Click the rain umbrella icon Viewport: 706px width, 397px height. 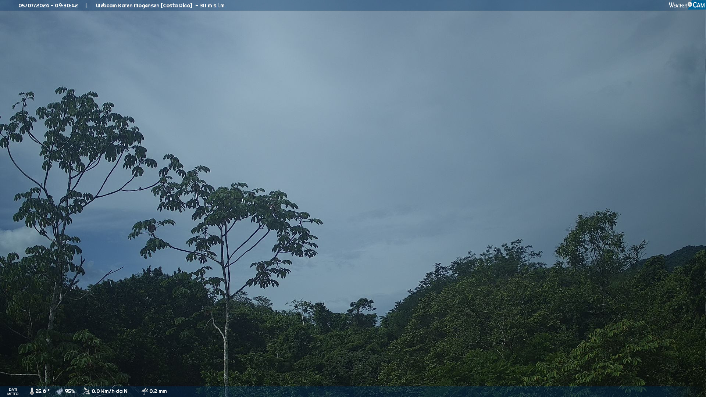tap(145, 391)
